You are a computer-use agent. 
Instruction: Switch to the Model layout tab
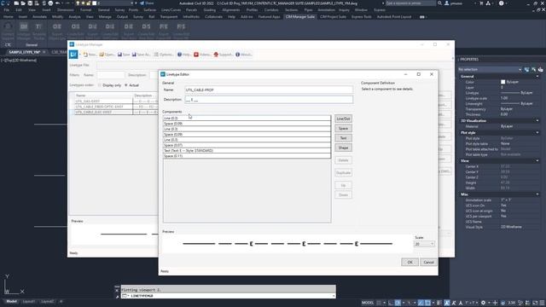(x=11, y=301)
